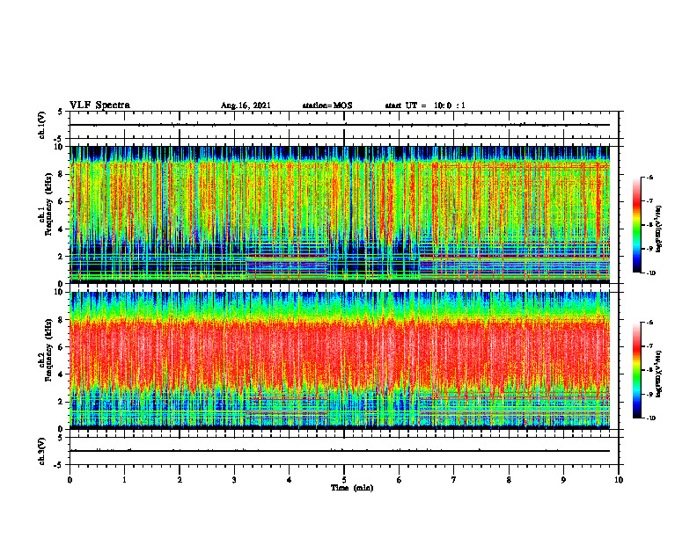Click time axis tick label "1"
This screenshot has height=538, width=697.
pyautogui.click(x=124, y=480)
